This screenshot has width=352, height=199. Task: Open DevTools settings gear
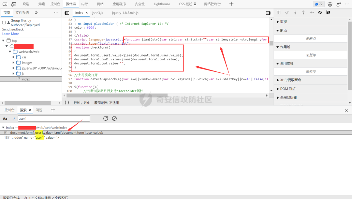[330, 4]
